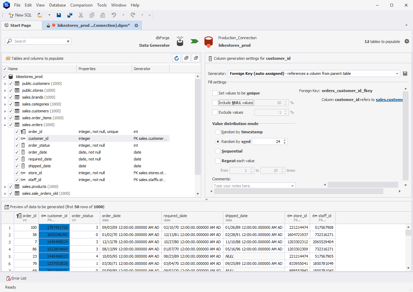This screenshot has width=413, height=292.
Task: Switch to the Start Page tab
Action: tap(21, 25)
